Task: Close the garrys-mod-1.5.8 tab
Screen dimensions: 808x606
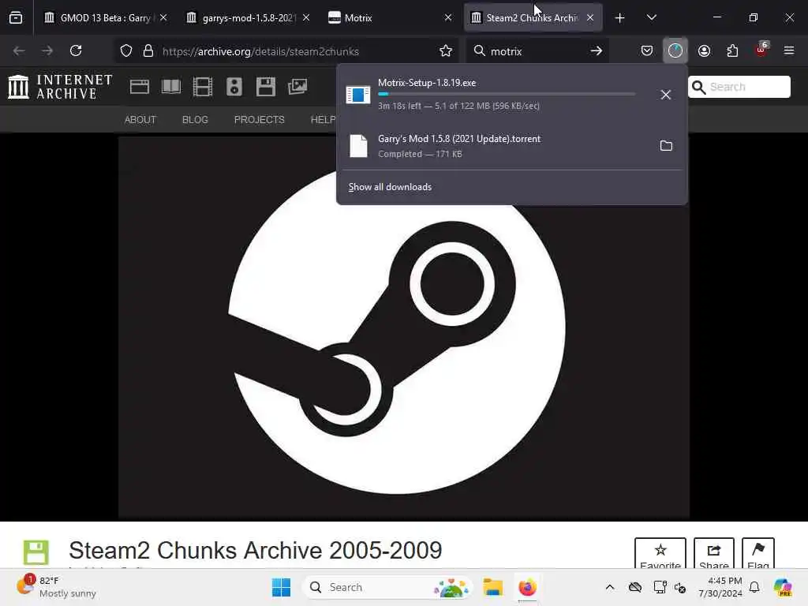Action: [306, 18]
